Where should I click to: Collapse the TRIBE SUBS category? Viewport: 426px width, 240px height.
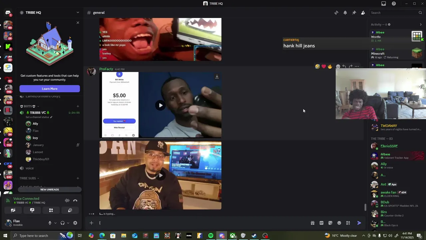[29, 178]
